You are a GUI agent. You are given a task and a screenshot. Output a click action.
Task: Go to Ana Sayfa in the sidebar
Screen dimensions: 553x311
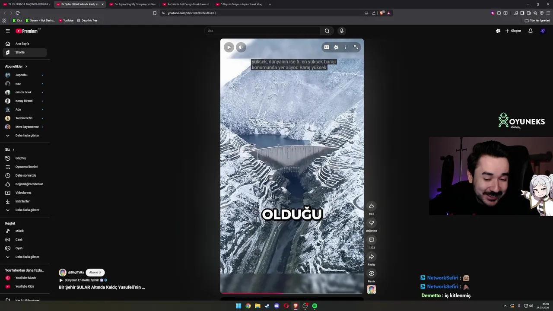tap(24, 44)
